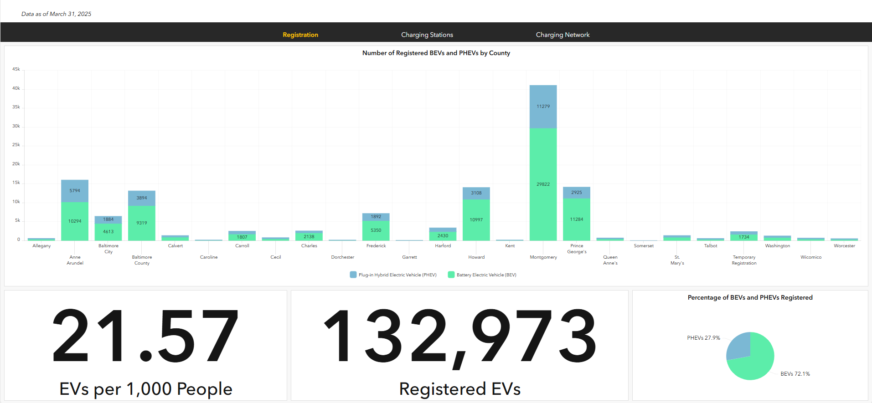Toggle Battery Electric Vehicle legend label
The height and width of the screenshot is (403, 872).
click(x=486, y=275)
